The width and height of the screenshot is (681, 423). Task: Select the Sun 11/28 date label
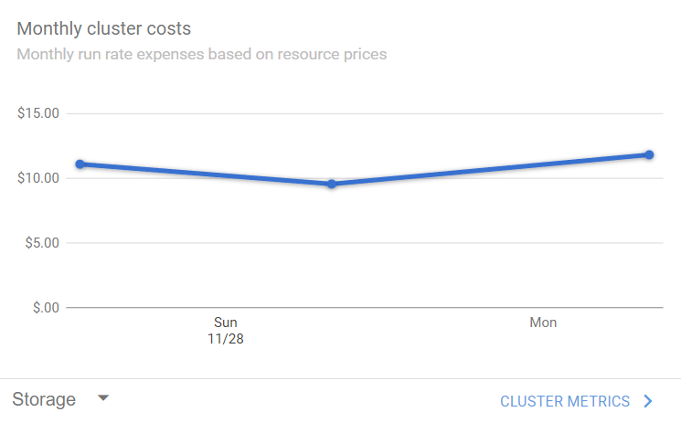click(226, 330)
